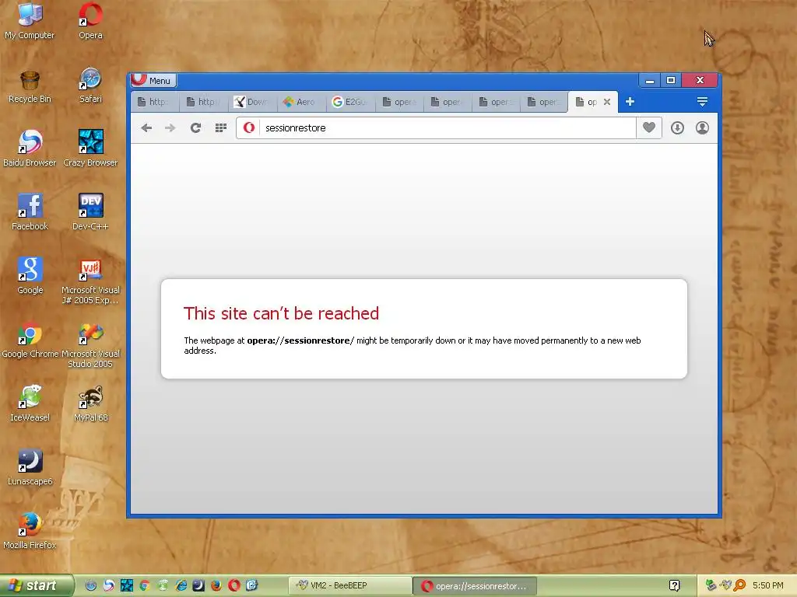Viewport: 797px width, 597px height.
Task: Select Microsoft Visual Studio 2005 shortcut
Action: click(90, 345)
